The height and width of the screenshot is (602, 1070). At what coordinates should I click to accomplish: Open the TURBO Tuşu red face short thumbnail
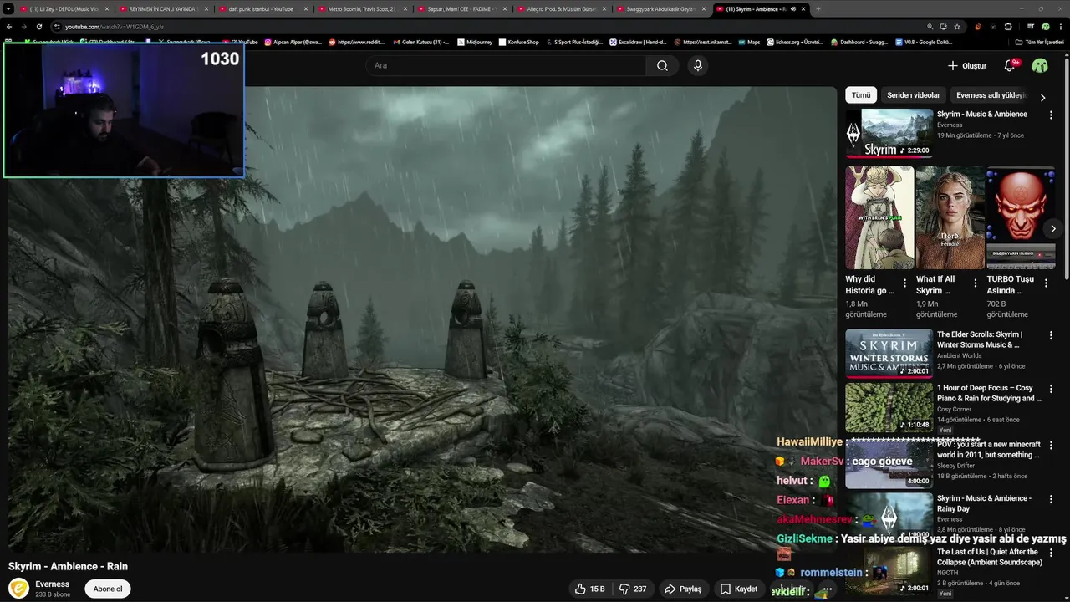tap(1021, 217)
